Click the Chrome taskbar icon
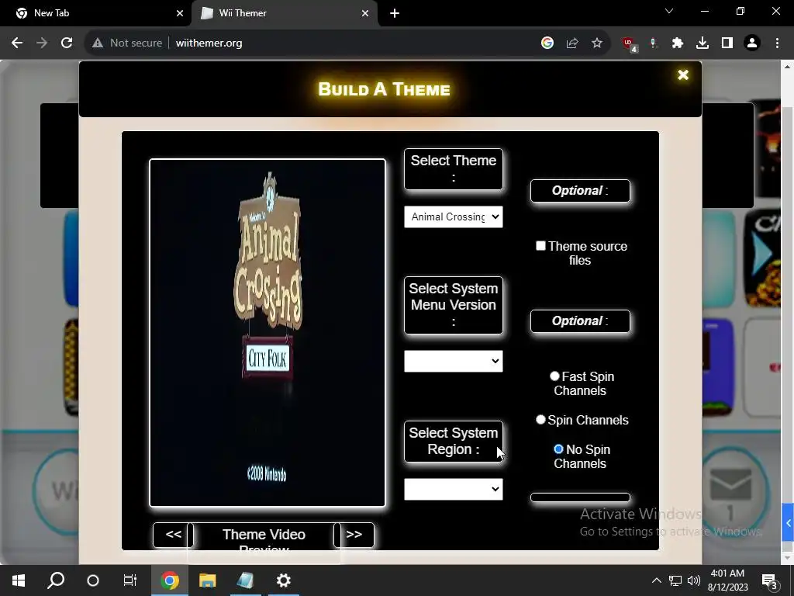The image size is (794, 596). 170,580
